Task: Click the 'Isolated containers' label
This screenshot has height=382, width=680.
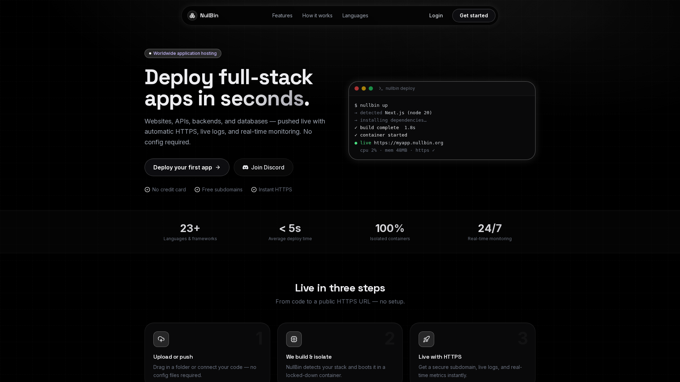Action: (x=390, y=239)
